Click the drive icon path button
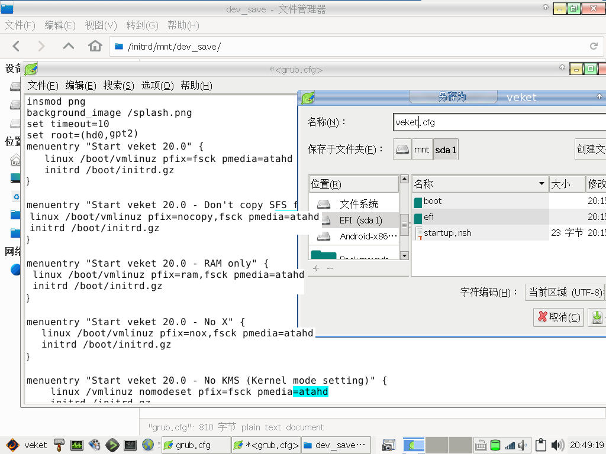Screen dimensions: 606x454 coord(402,150)
